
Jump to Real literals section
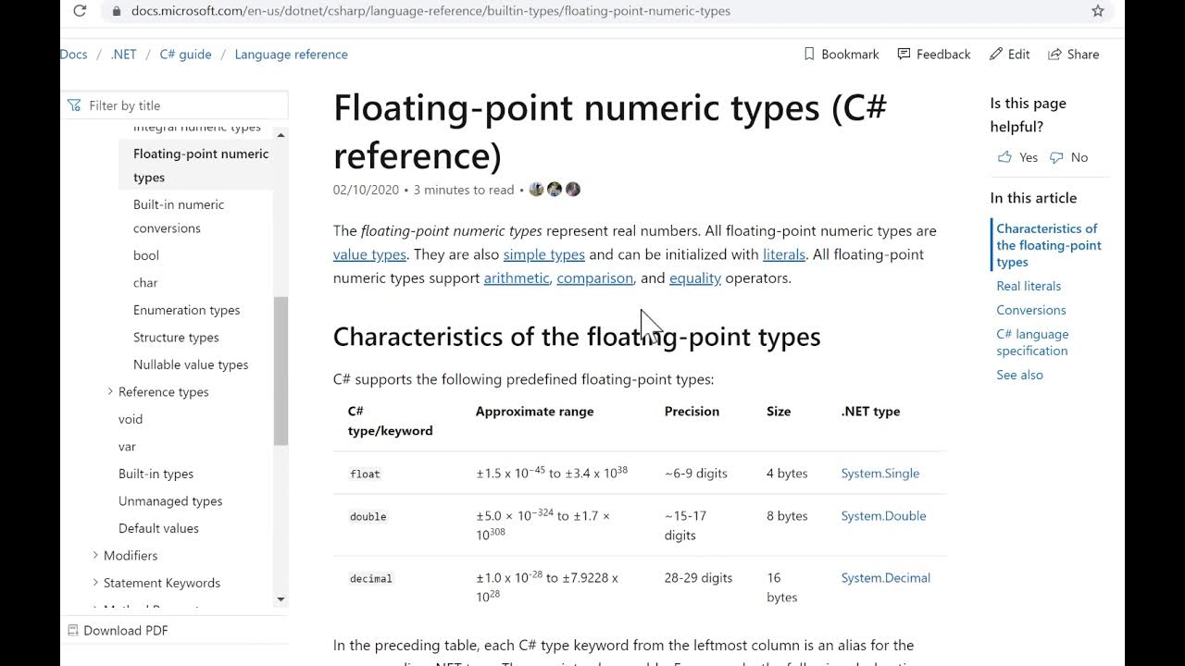pos(1029,286)
